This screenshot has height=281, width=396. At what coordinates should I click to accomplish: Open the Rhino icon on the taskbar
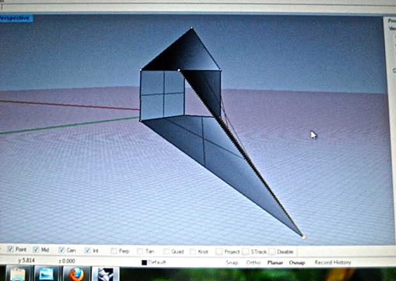105,274
